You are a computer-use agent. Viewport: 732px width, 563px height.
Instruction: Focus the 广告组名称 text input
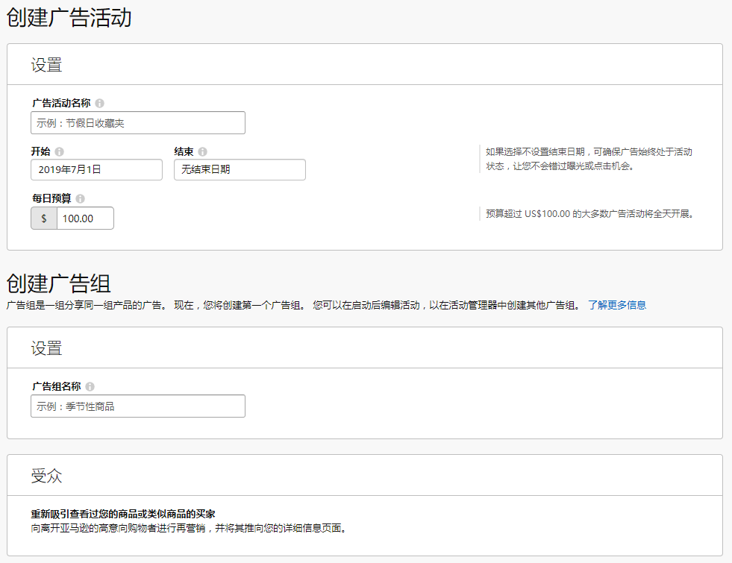[138, 406]
